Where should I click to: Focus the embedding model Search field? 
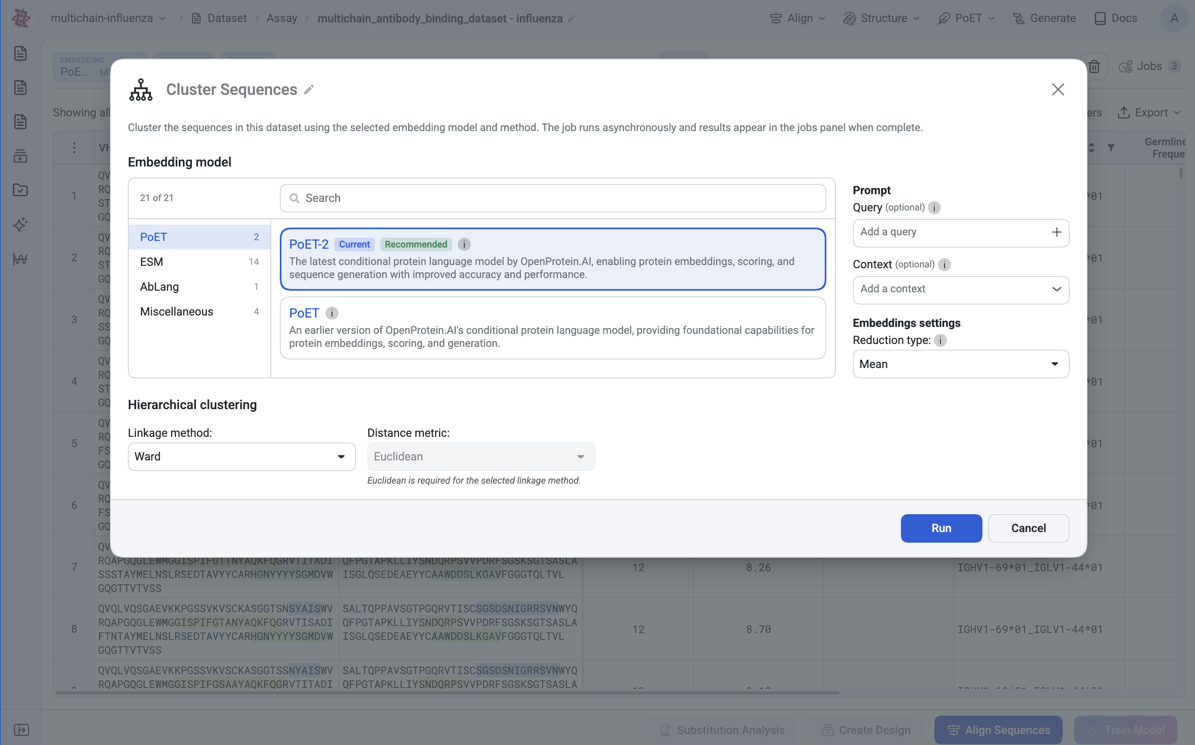point(553,198)
